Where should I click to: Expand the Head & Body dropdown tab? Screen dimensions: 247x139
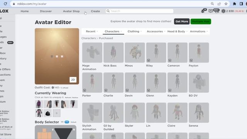tap(178, 31)
